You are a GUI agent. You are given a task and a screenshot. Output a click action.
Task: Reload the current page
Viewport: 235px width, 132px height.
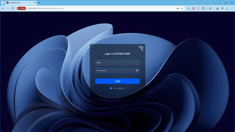click(13, 8)
